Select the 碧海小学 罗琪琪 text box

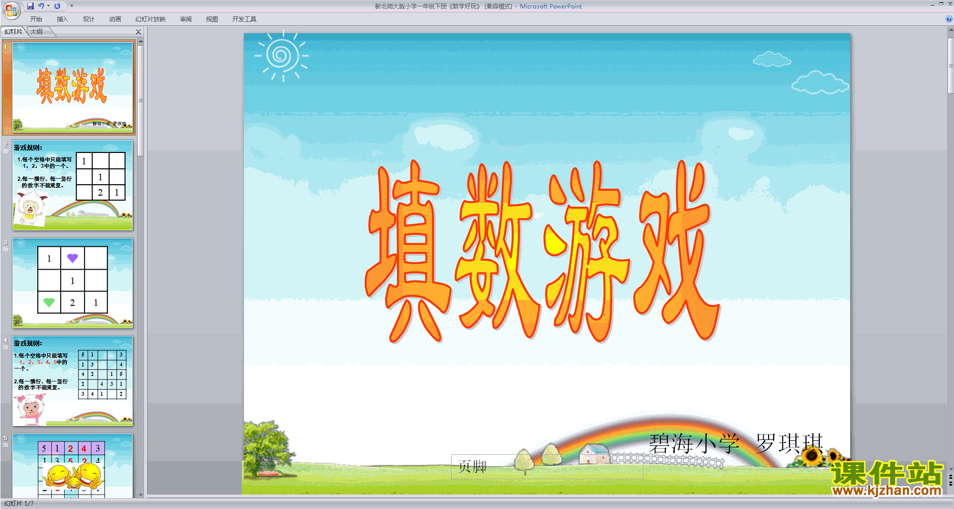click(x=736, y=443)
